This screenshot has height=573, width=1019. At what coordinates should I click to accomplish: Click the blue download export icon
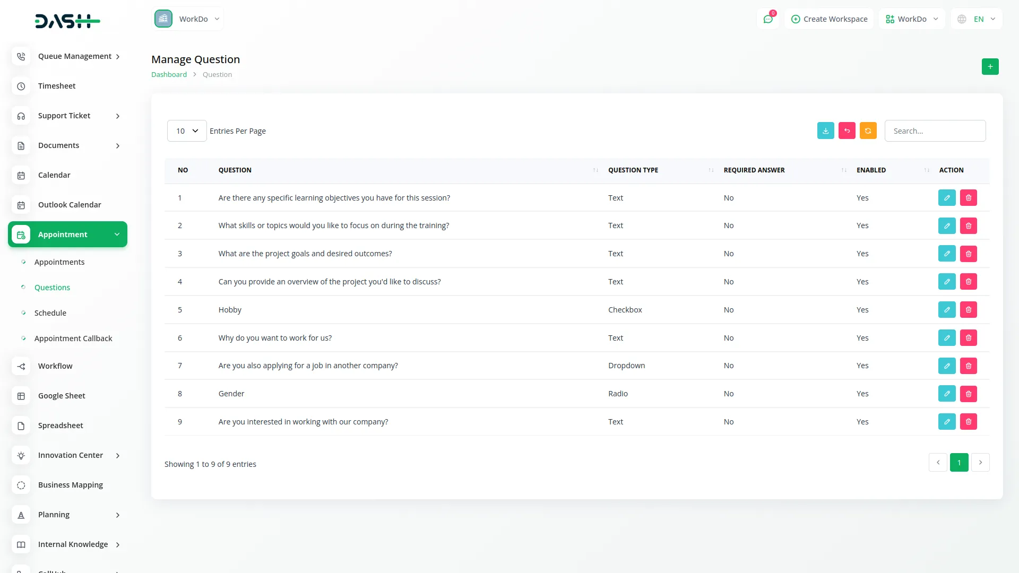pyautogui.click(x=825, y=131)
